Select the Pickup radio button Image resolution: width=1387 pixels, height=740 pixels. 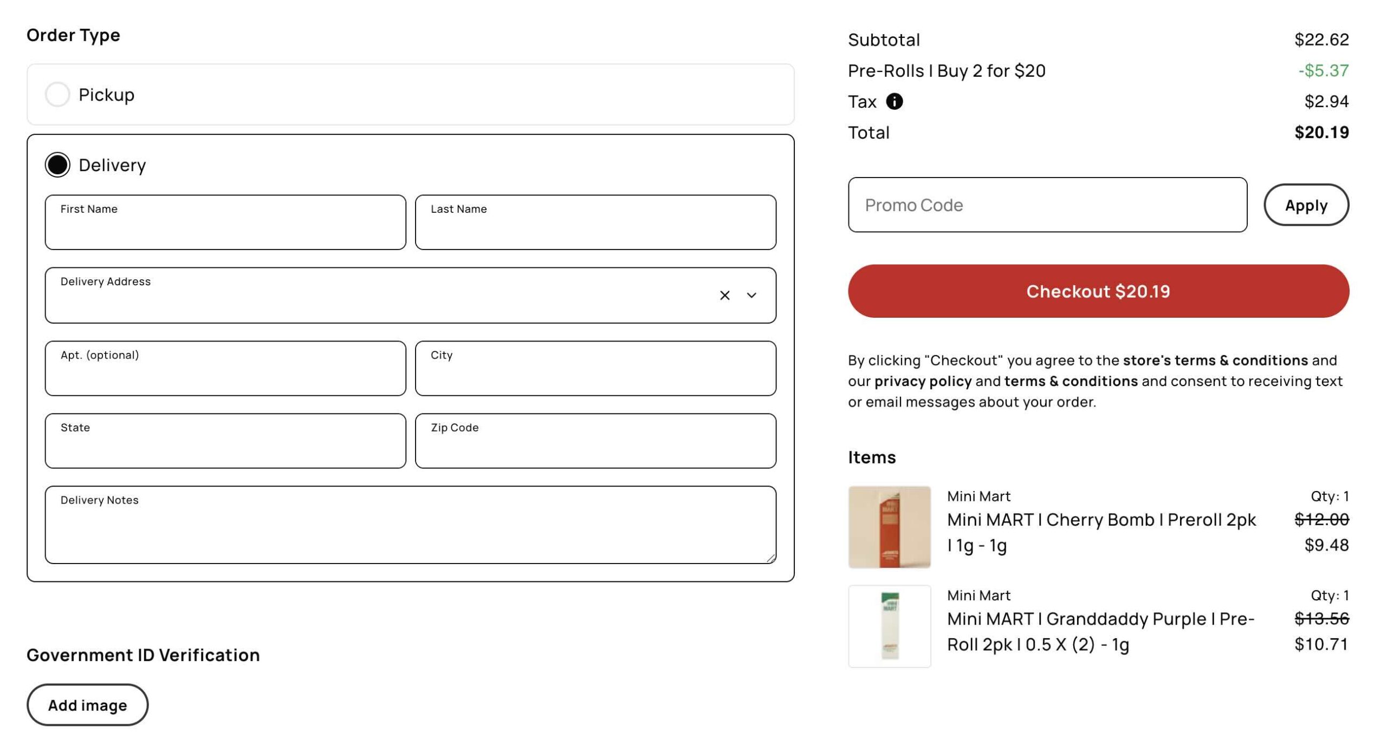[57, 95]
